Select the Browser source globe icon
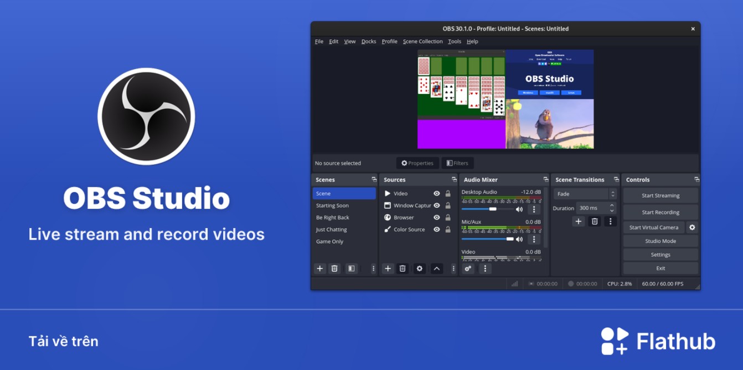The image size is (743, 370). pyautogui.click(x=388, y=218)
